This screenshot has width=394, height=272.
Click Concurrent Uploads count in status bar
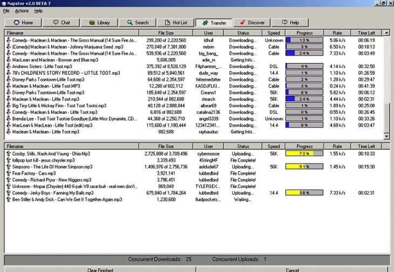click(x=265, y=259)
